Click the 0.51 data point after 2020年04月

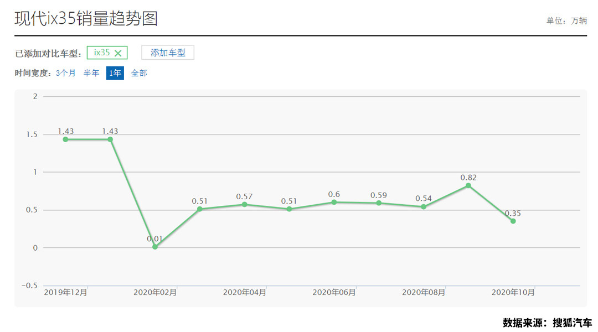[x=289, y=209]
